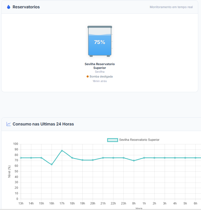This screenshot has height=210, width=201.
Task: Click the 18min atrás timestamp
Action: pos(99,81)
